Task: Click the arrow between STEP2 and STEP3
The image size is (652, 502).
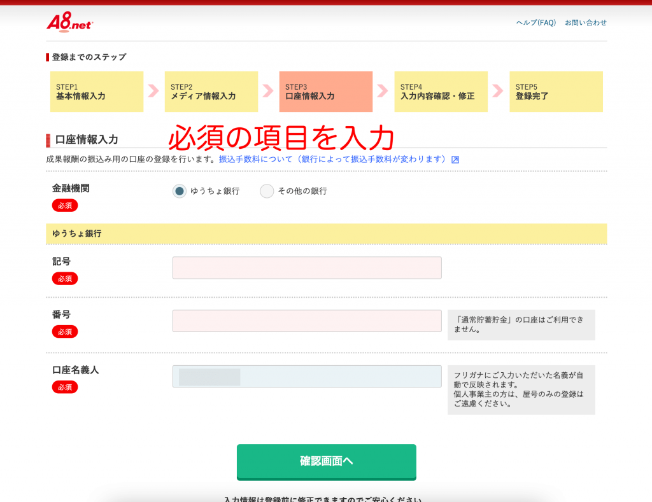Action: point(268,91)
